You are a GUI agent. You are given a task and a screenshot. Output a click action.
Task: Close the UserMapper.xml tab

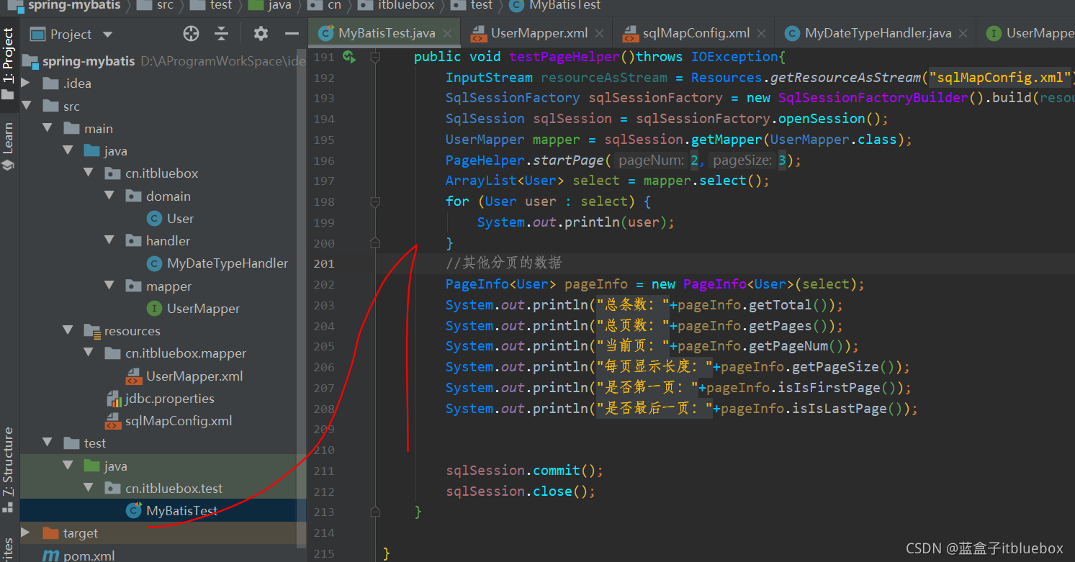pyautogui.click(x=601, y=33)
